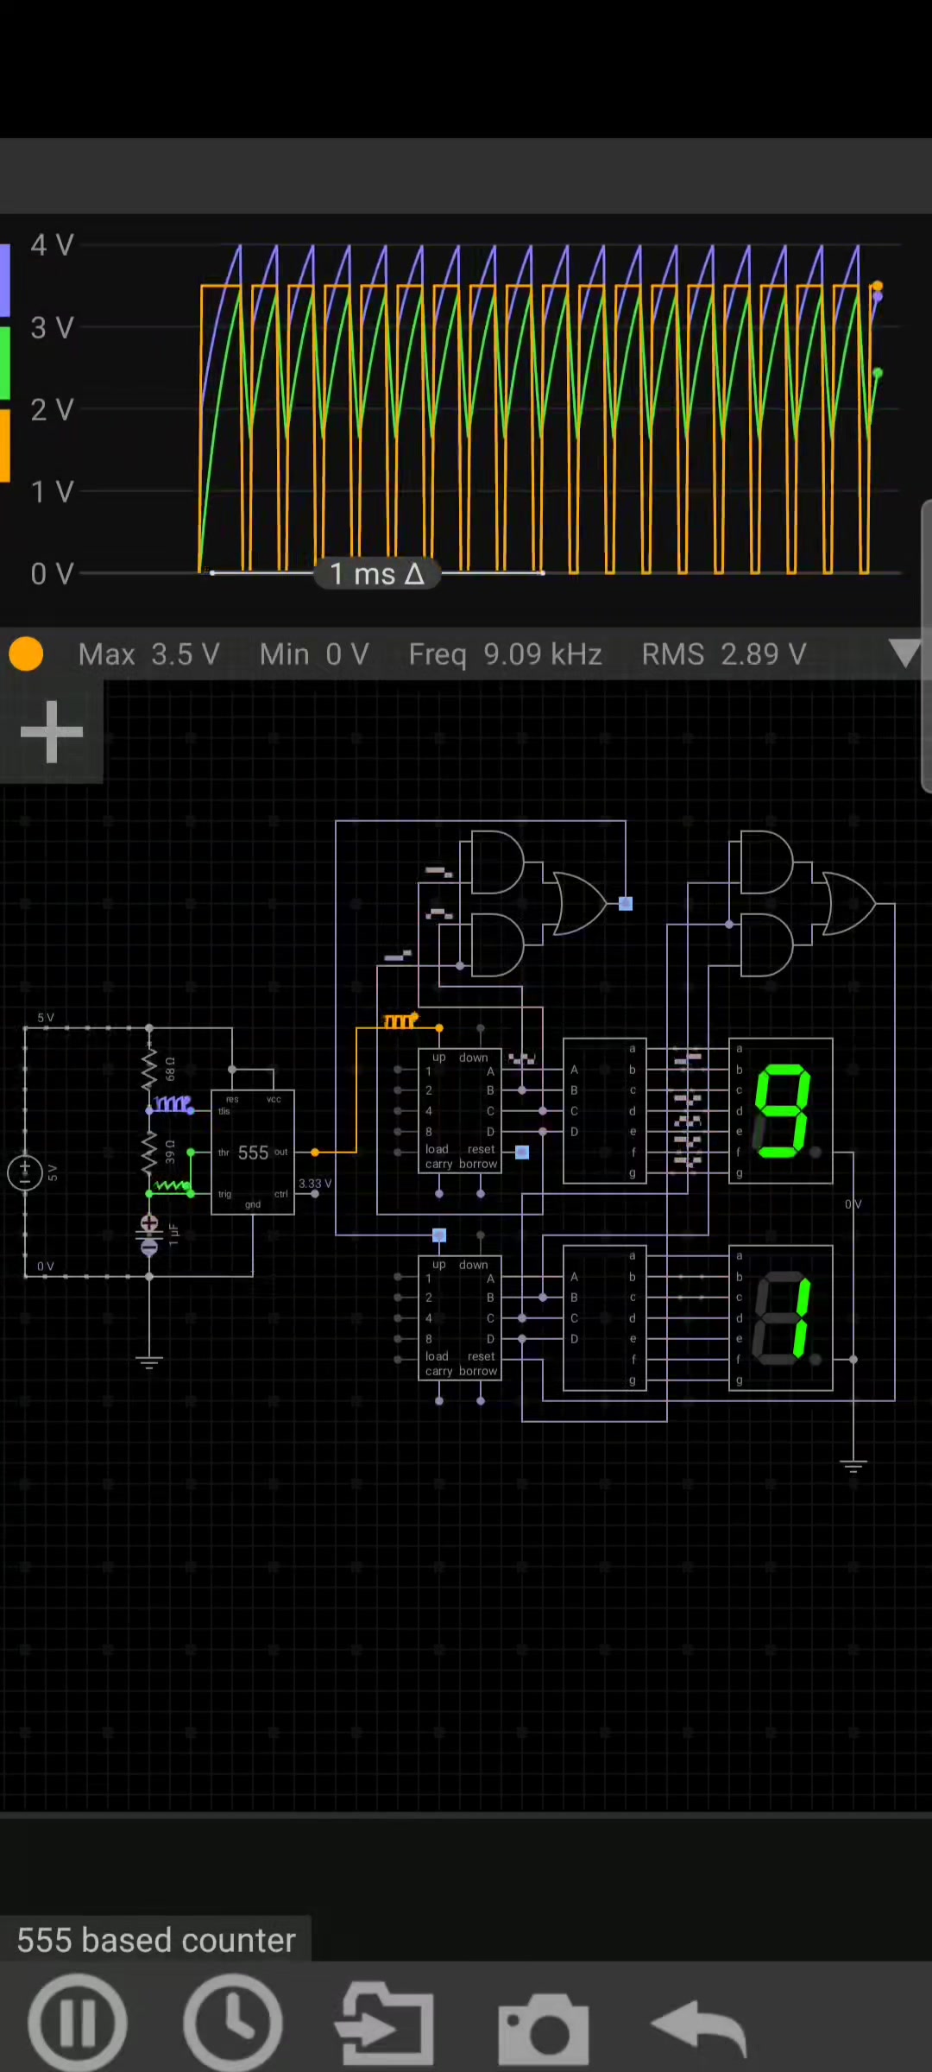Viewport: 932px width, 2072px height.
Task: Select the lower seven-segment decoder block
Action: pyautogui.click(x=604, y=1317)
